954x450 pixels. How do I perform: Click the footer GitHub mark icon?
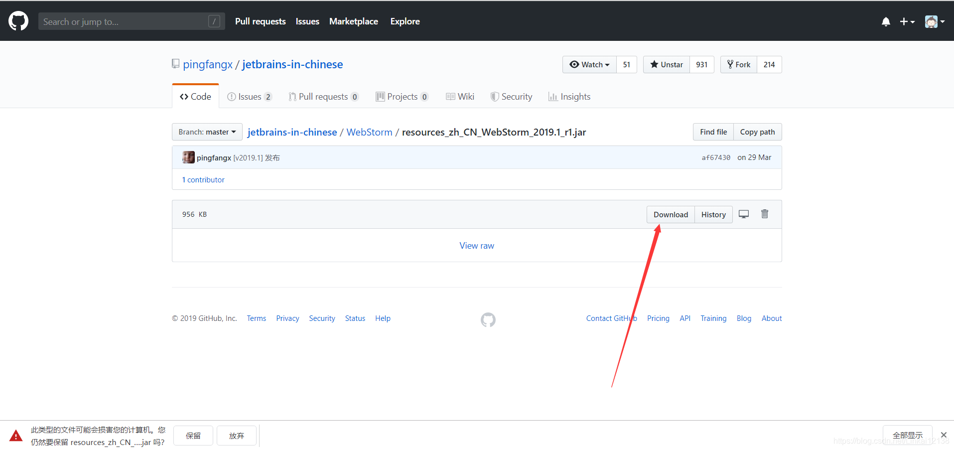(x=488, y=320)
